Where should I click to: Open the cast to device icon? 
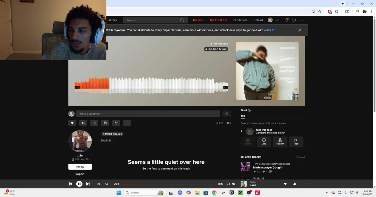click(228, 184)
